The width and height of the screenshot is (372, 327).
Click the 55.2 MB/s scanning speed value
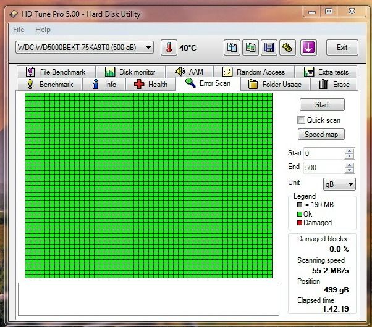tap(330, 271)
